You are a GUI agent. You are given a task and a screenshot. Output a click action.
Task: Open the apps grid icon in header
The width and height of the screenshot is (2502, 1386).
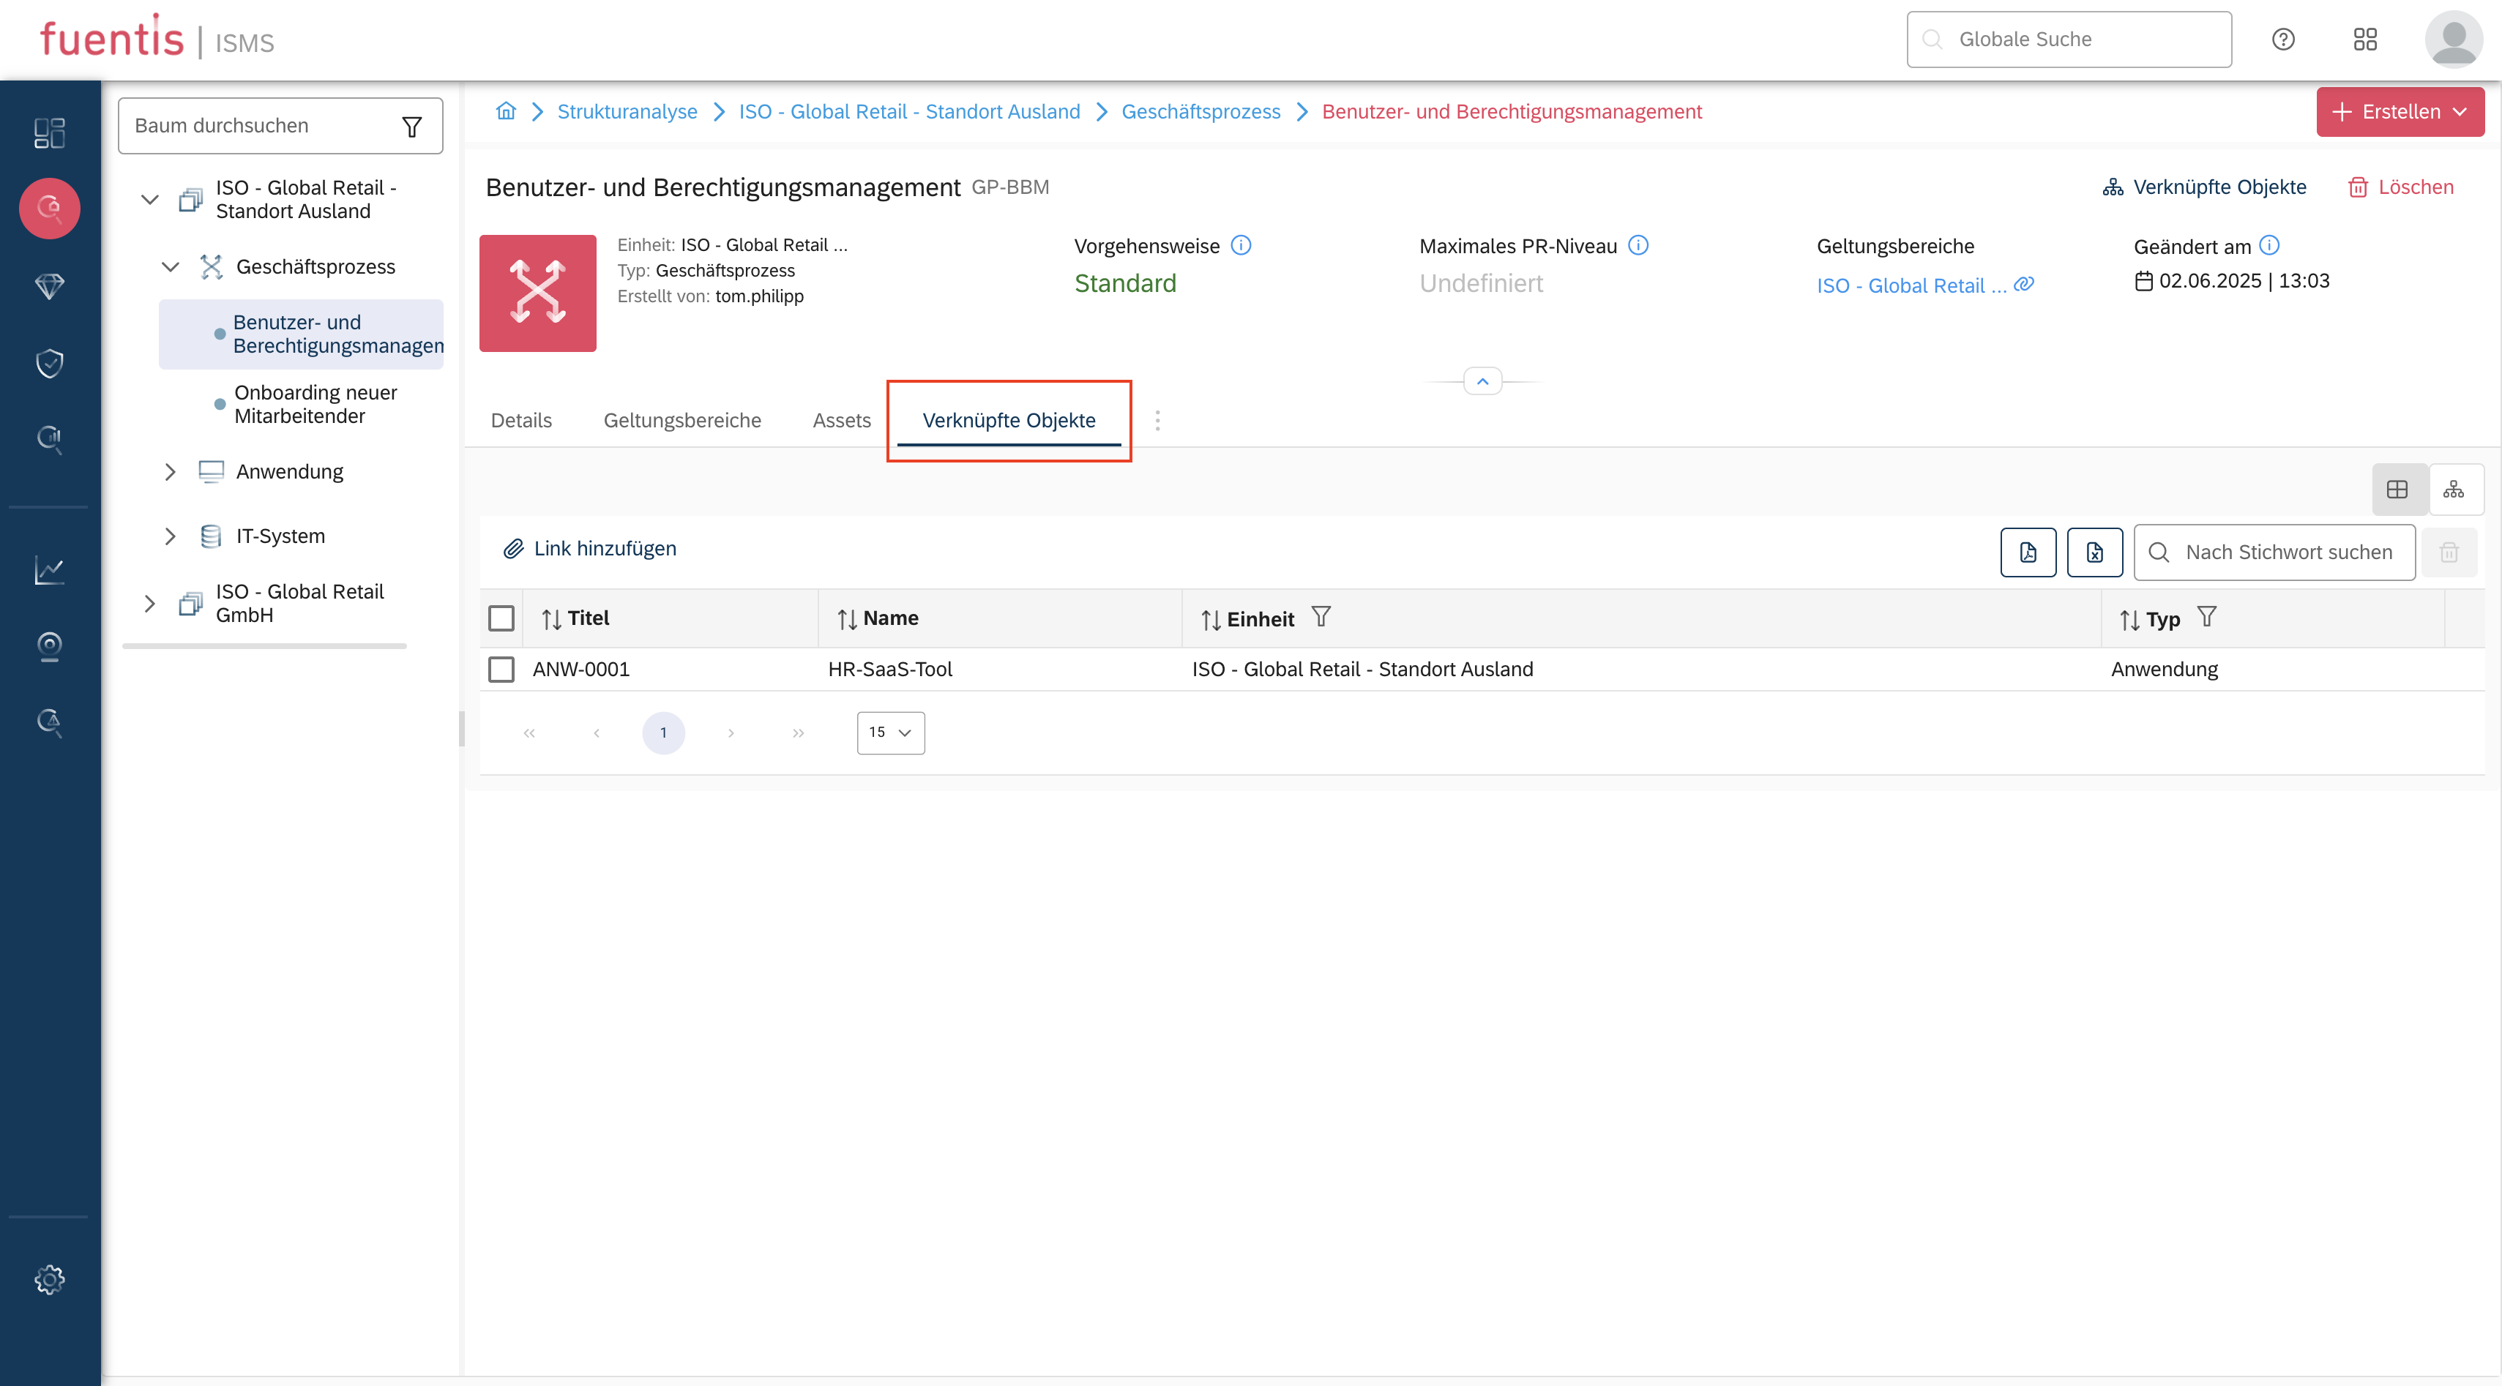point(2365,39)
